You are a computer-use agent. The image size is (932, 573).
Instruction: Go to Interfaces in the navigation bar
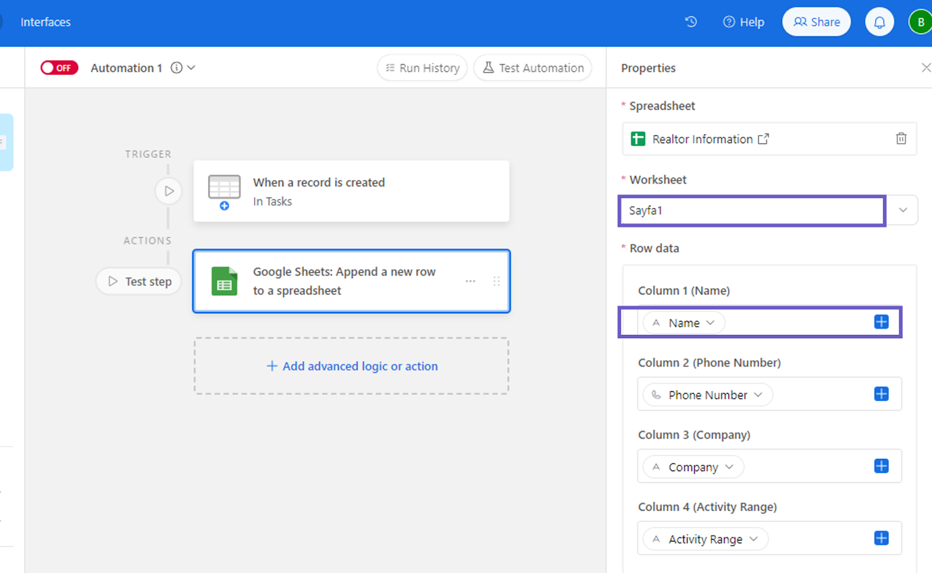point(45,22)
